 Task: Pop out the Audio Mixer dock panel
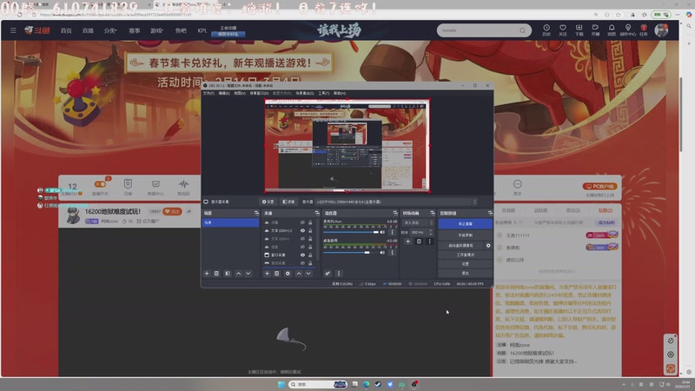coord(395,213)
